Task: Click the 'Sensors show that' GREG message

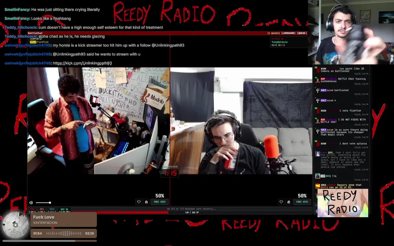Action: click(x=341, y=186)
